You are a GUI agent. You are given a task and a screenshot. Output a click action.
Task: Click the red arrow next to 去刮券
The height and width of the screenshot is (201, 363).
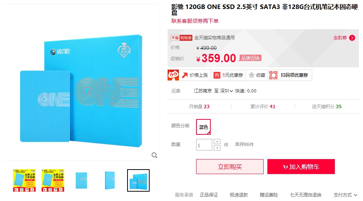(352, 38)
